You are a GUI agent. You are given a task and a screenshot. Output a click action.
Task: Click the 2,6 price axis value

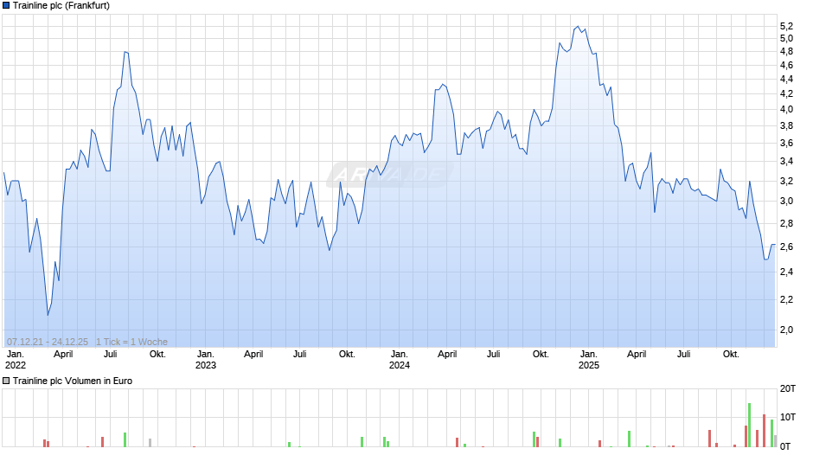click(x=786, y=247)
